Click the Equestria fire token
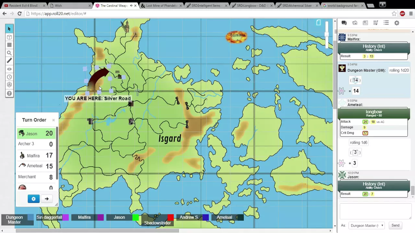This screenshot has width=415, height=233. [237, 37]
